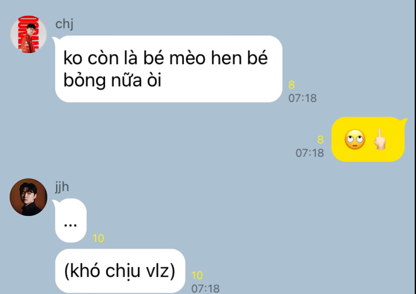Select the '(khó chịu vlz)' message bubble
416x294 pixels.
120,271
